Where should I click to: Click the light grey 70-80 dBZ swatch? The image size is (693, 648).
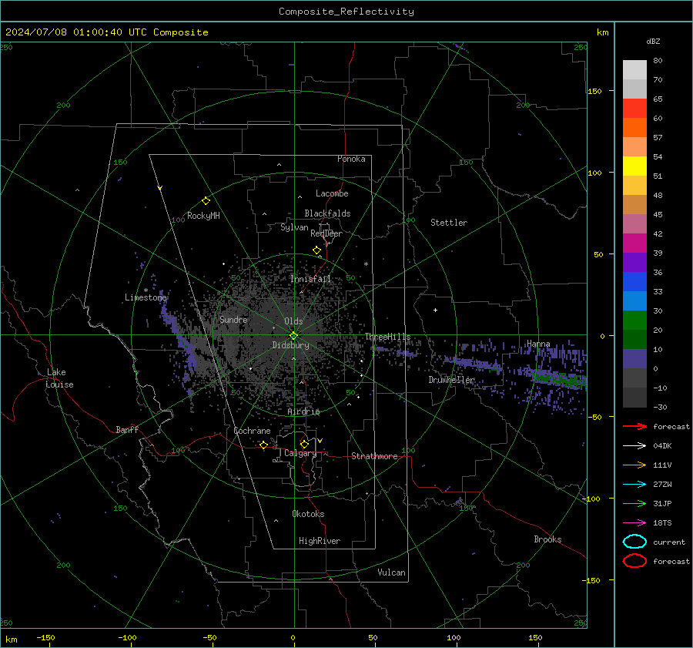[634, 70]
